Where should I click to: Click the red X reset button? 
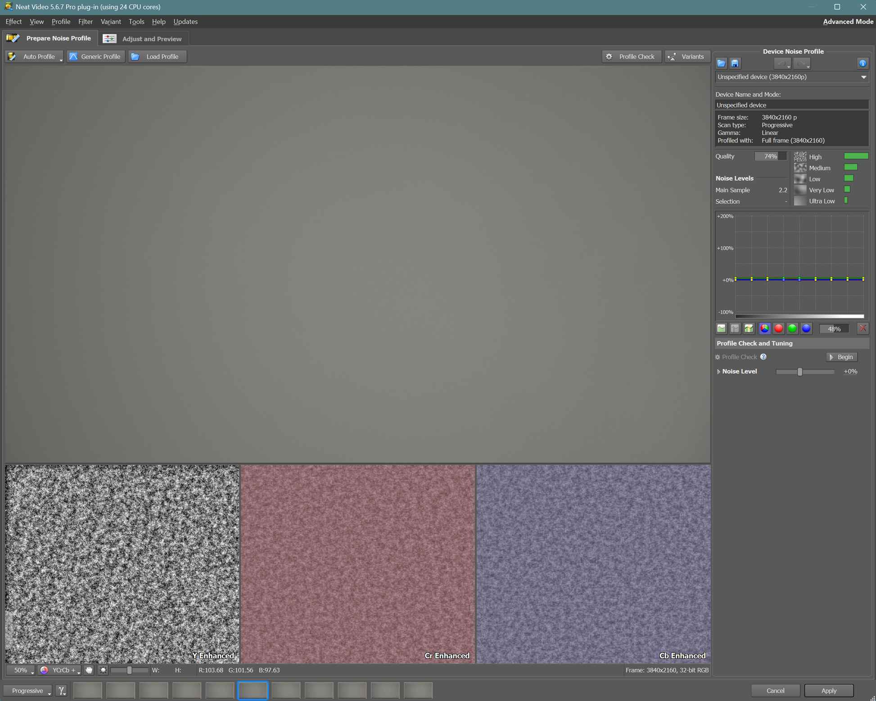tap(862, 328)
